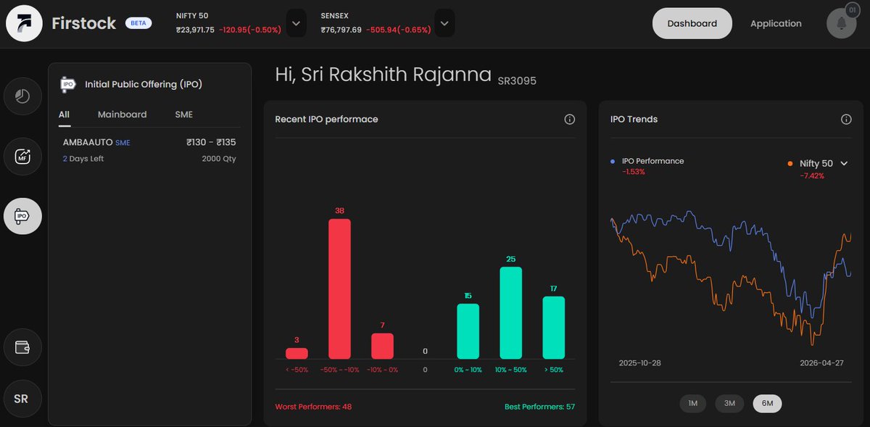This screenshot has width=870, height=427.
Task: Open the notifications bell icon
Action: point(842,23)
